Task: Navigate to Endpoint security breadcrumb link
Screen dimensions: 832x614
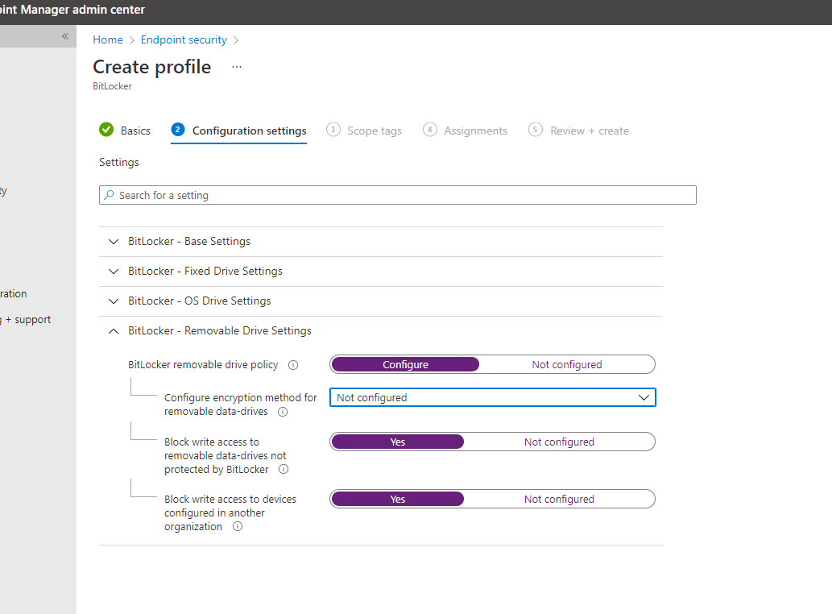Action: 184,39
